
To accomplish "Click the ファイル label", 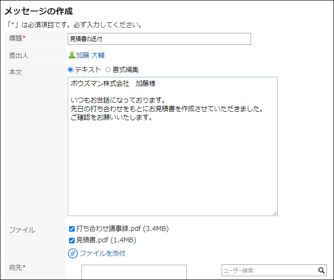I will (22, 230).
